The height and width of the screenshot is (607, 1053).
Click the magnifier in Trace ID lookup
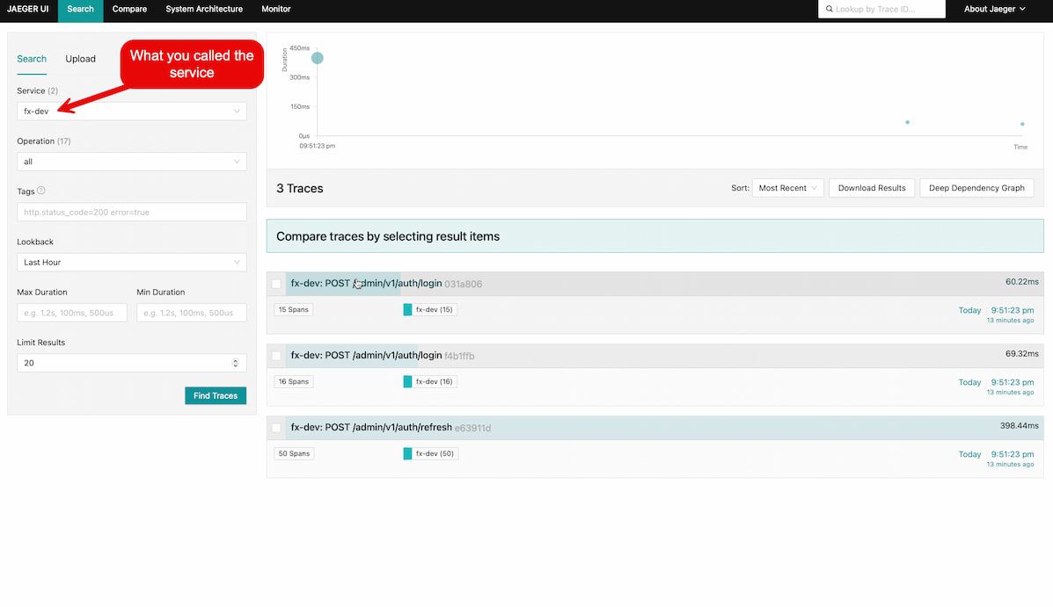(x=830, y=9)
